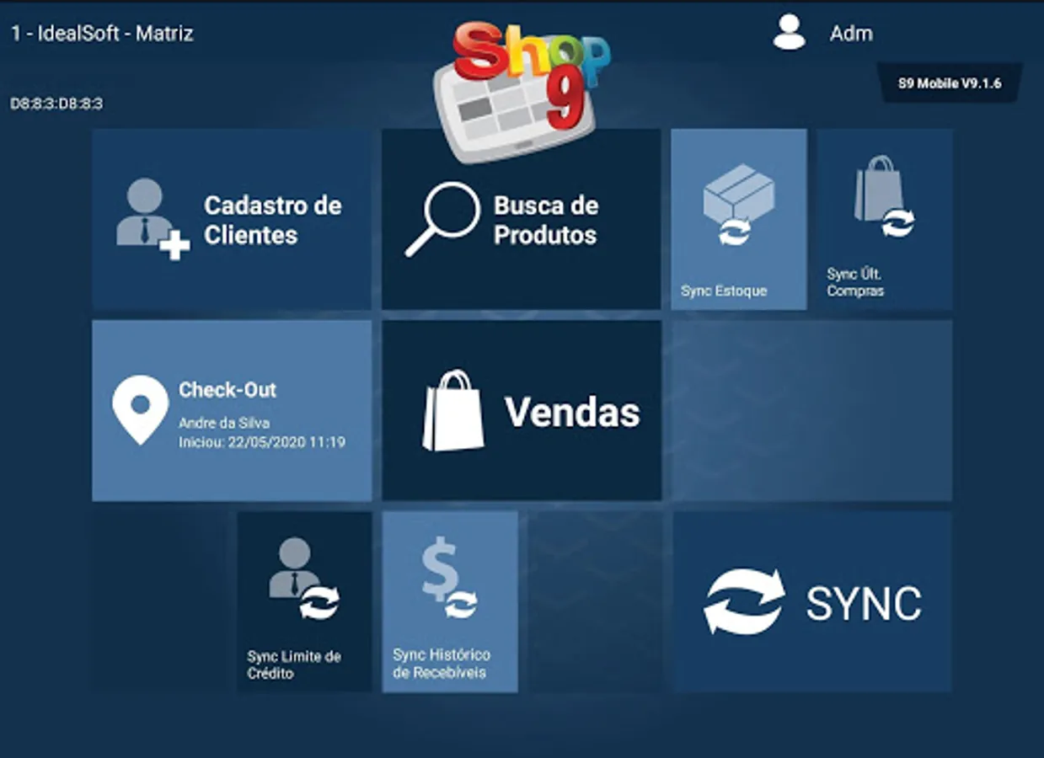Tap the Sync Estoque box icon
1044x758 pixels.
click(738, 205)
